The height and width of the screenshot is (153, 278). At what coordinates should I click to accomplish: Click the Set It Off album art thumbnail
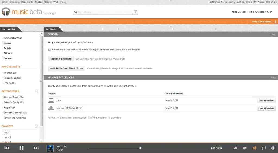click(x=50, y=148)
